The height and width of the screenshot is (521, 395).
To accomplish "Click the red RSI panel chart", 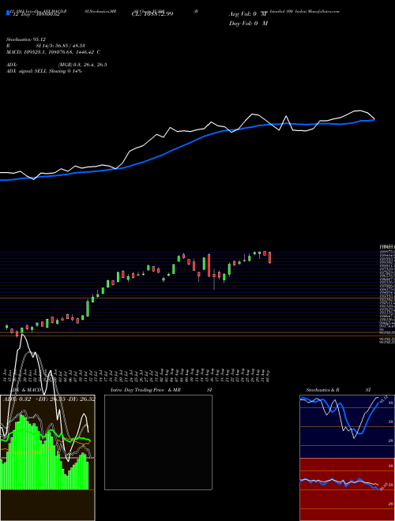I will 347,489.
